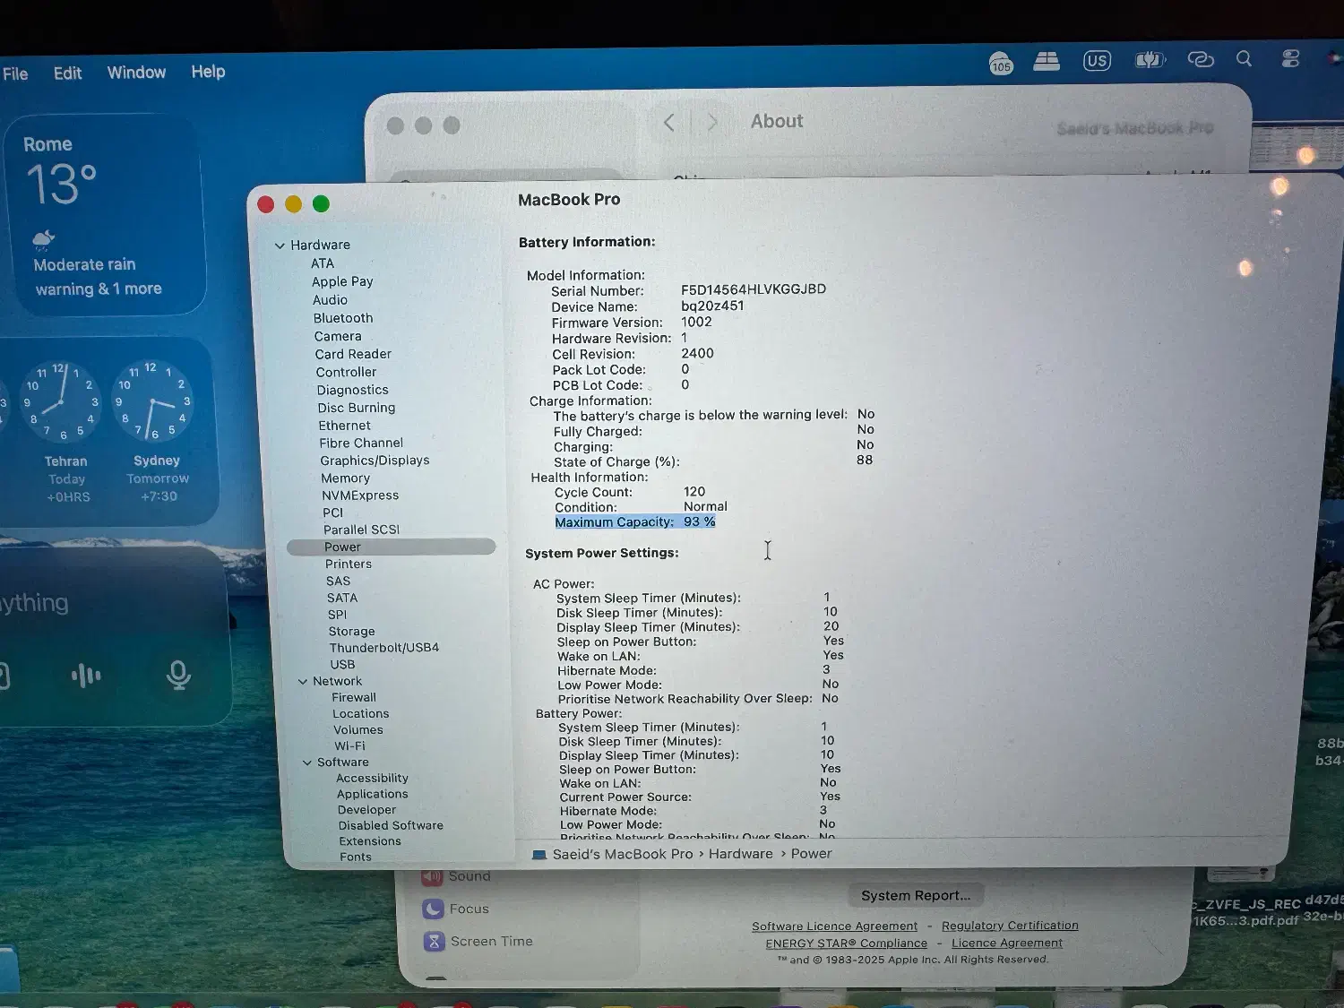1344x1008 pixels.
Task: Open the Sound settings icon in sidebar
Action: click(433, 875)
